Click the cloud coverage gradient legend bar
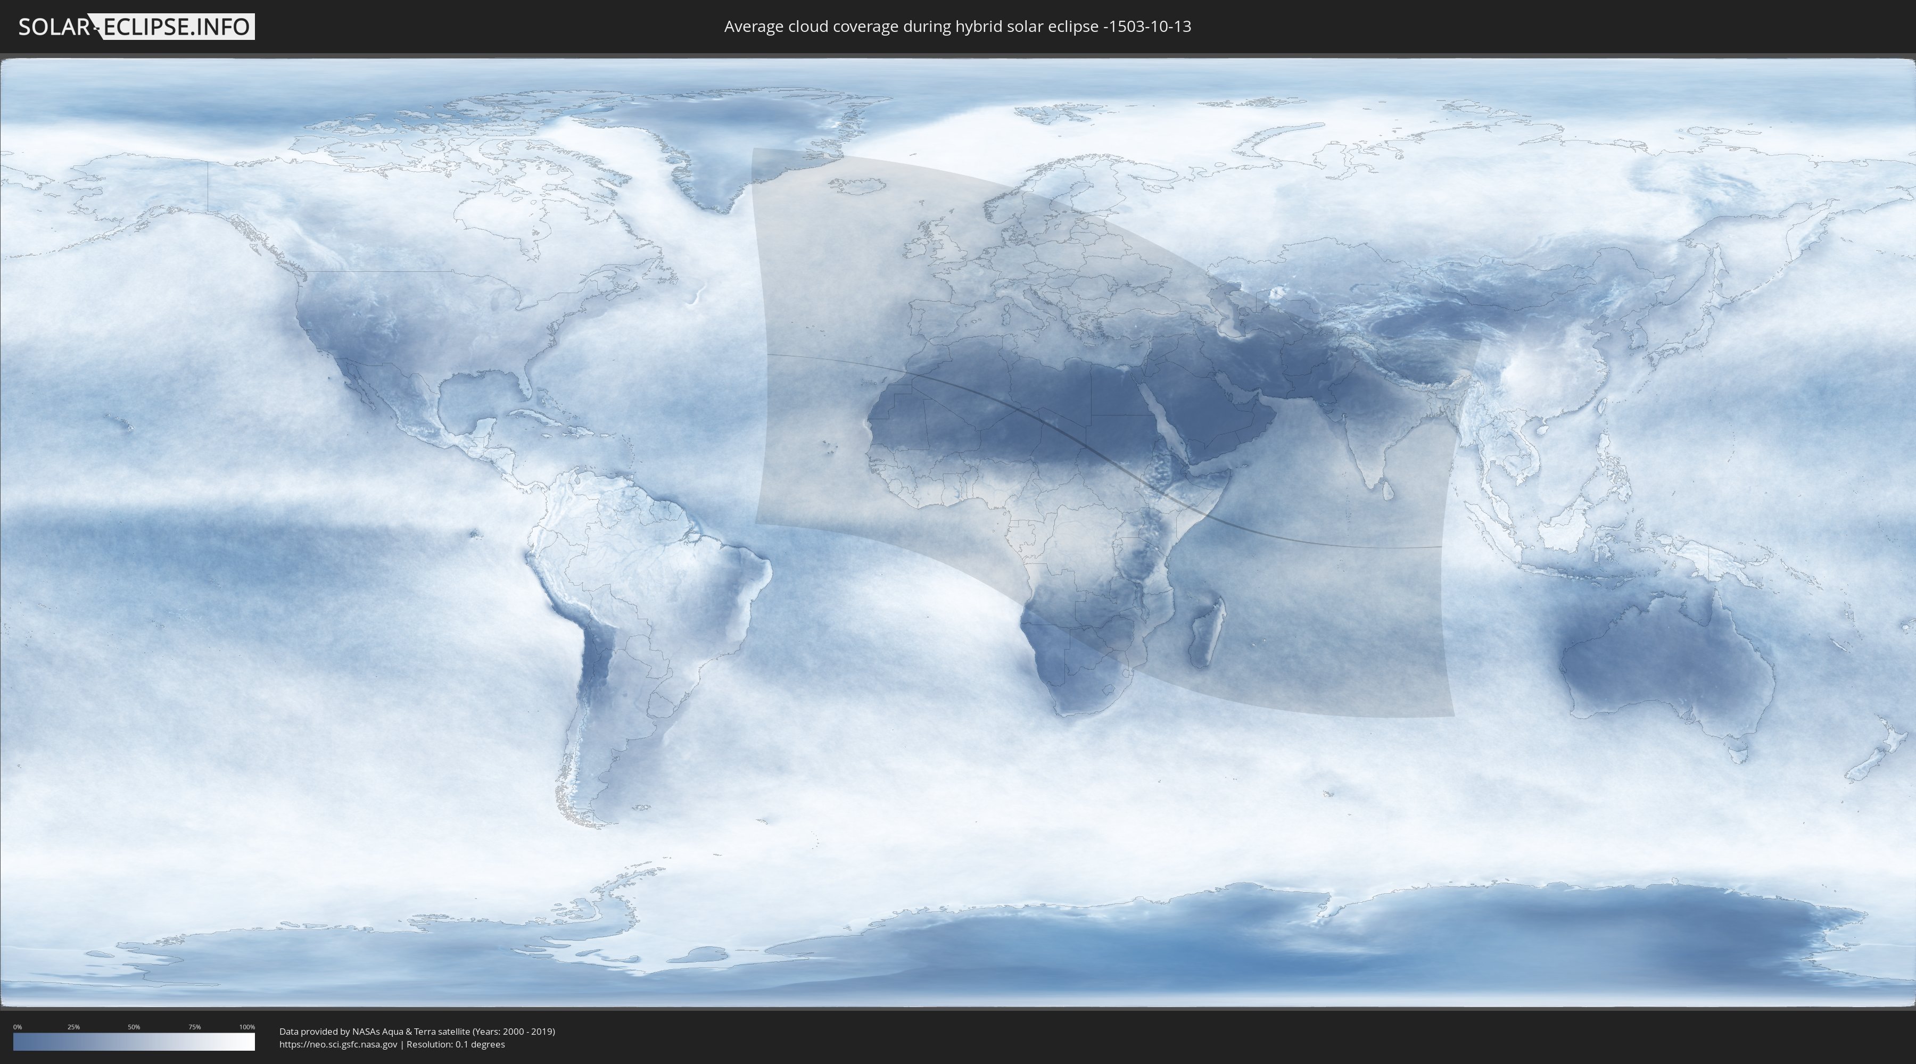 point(134,1042)
